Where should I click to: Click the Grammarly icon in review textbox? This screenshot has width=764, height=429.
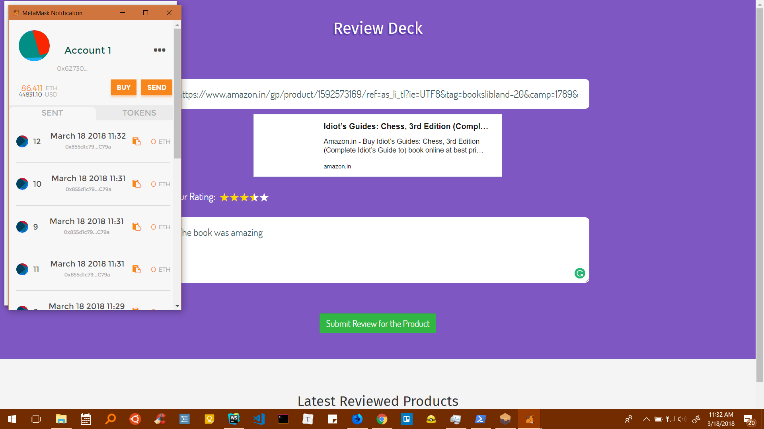(580, 273)
